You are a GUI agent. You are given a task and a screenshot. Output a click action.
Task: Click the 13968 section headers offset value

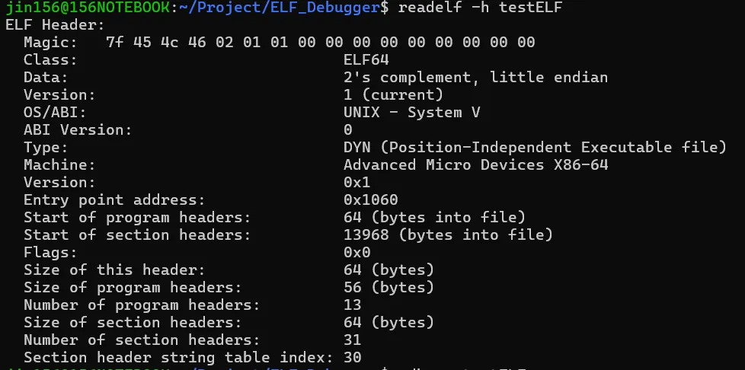click(x=366, y=235)
